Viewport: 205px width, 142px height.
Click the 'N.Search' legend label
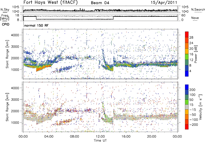tap(198, 9)
